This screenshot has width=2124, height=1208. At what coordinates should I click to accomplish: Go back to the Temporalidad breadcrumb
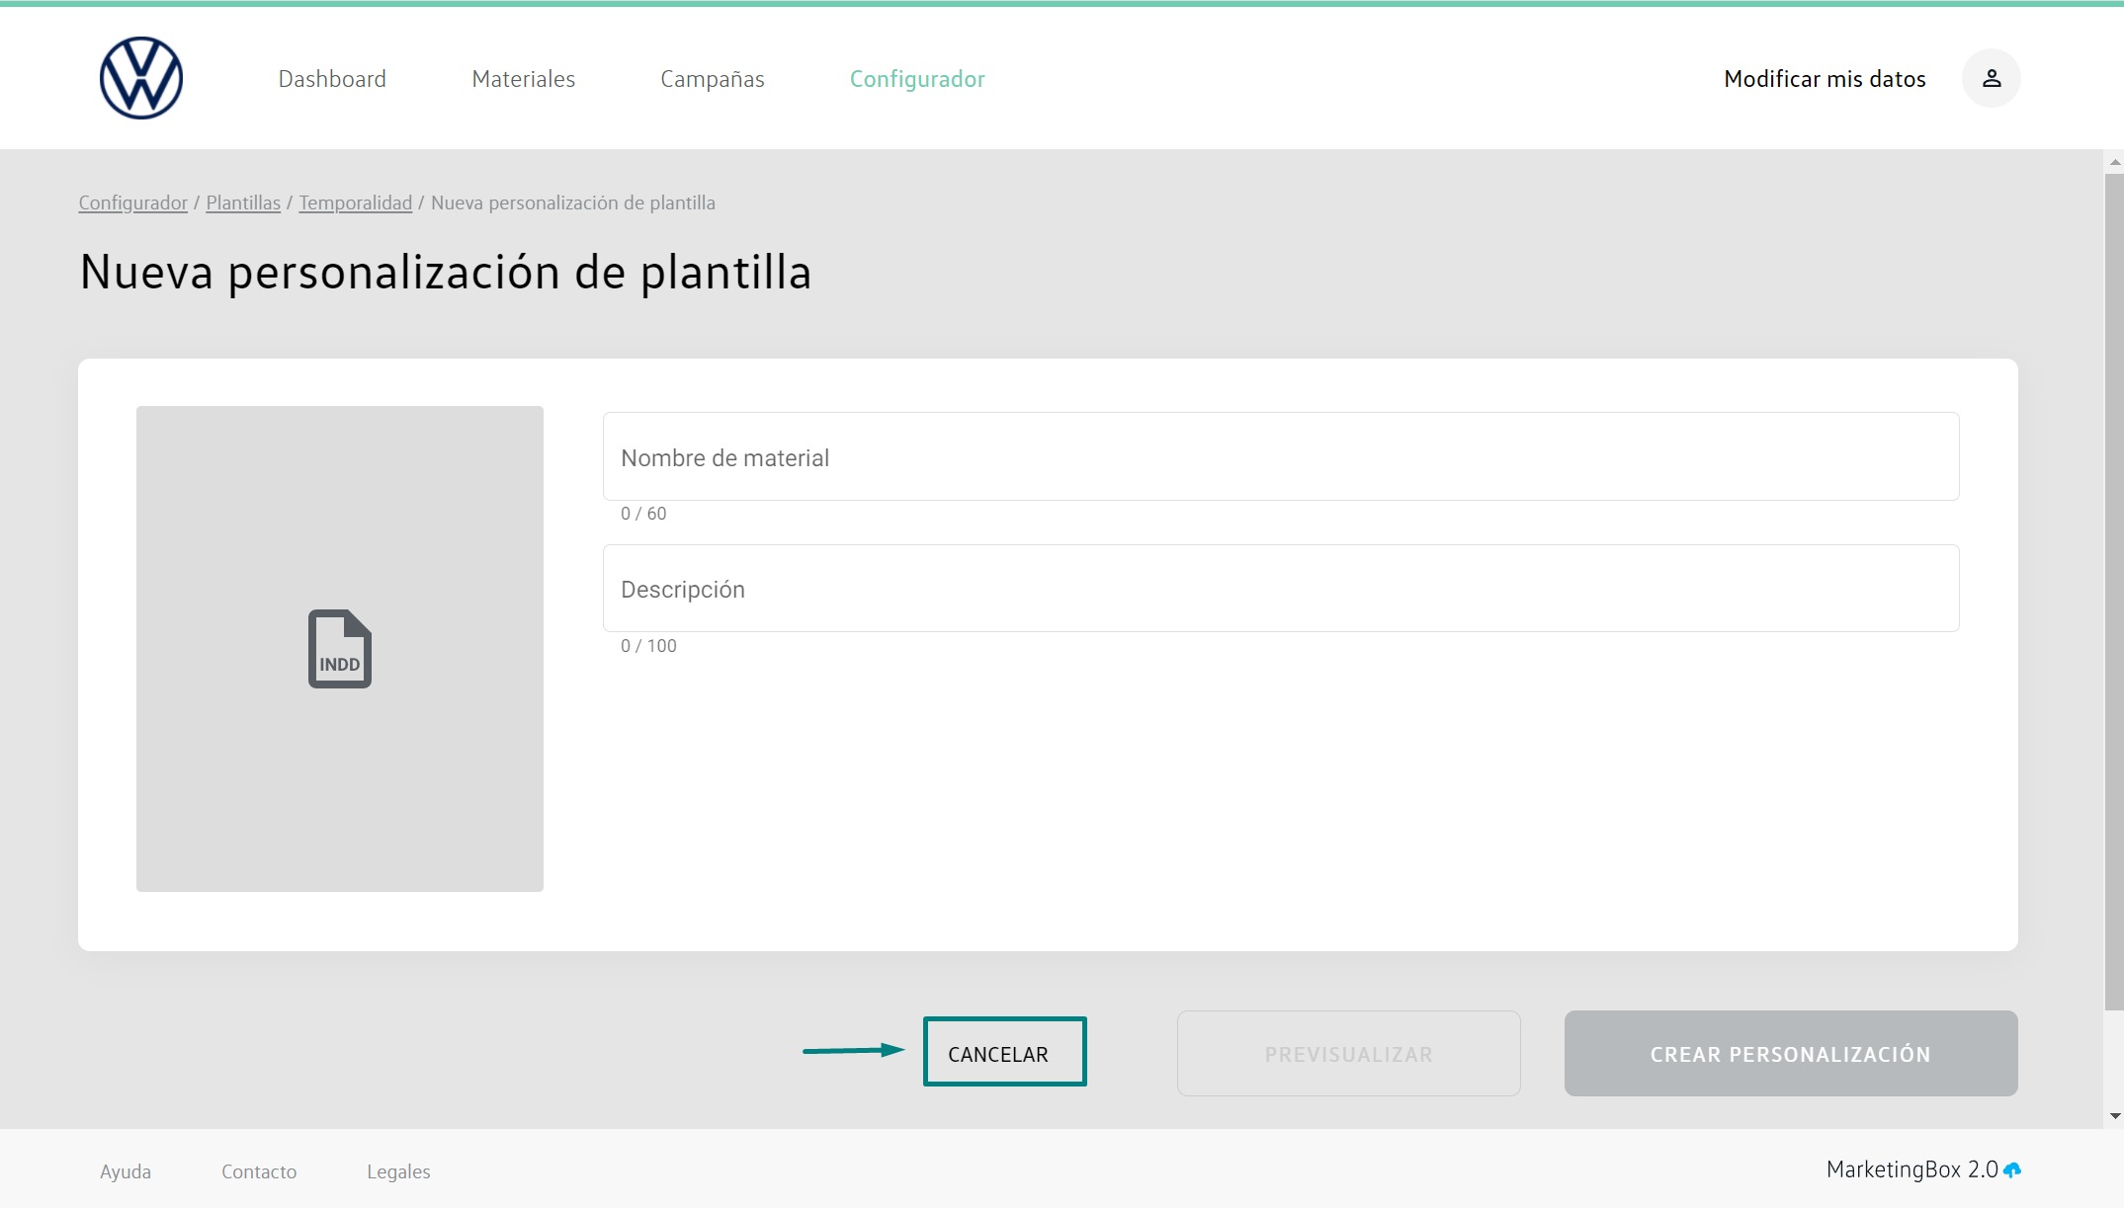[355, 202]
